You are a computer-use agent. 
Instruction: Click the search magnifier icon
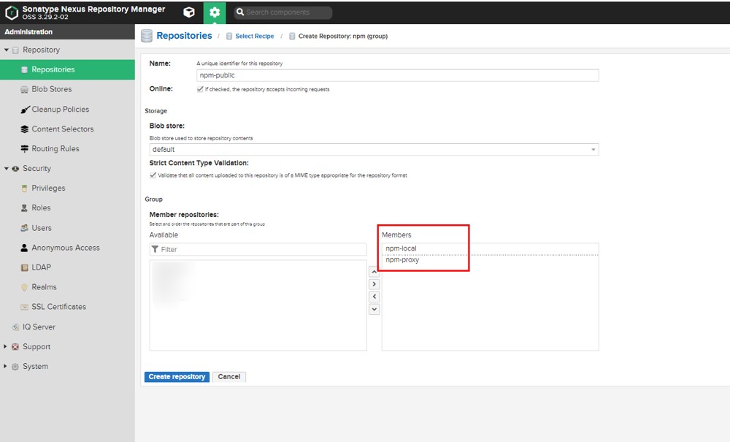click(240, 12)
